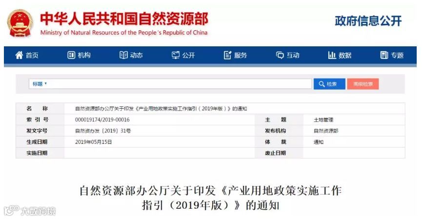Click the 名称 row label

click(x=37, y=109)
